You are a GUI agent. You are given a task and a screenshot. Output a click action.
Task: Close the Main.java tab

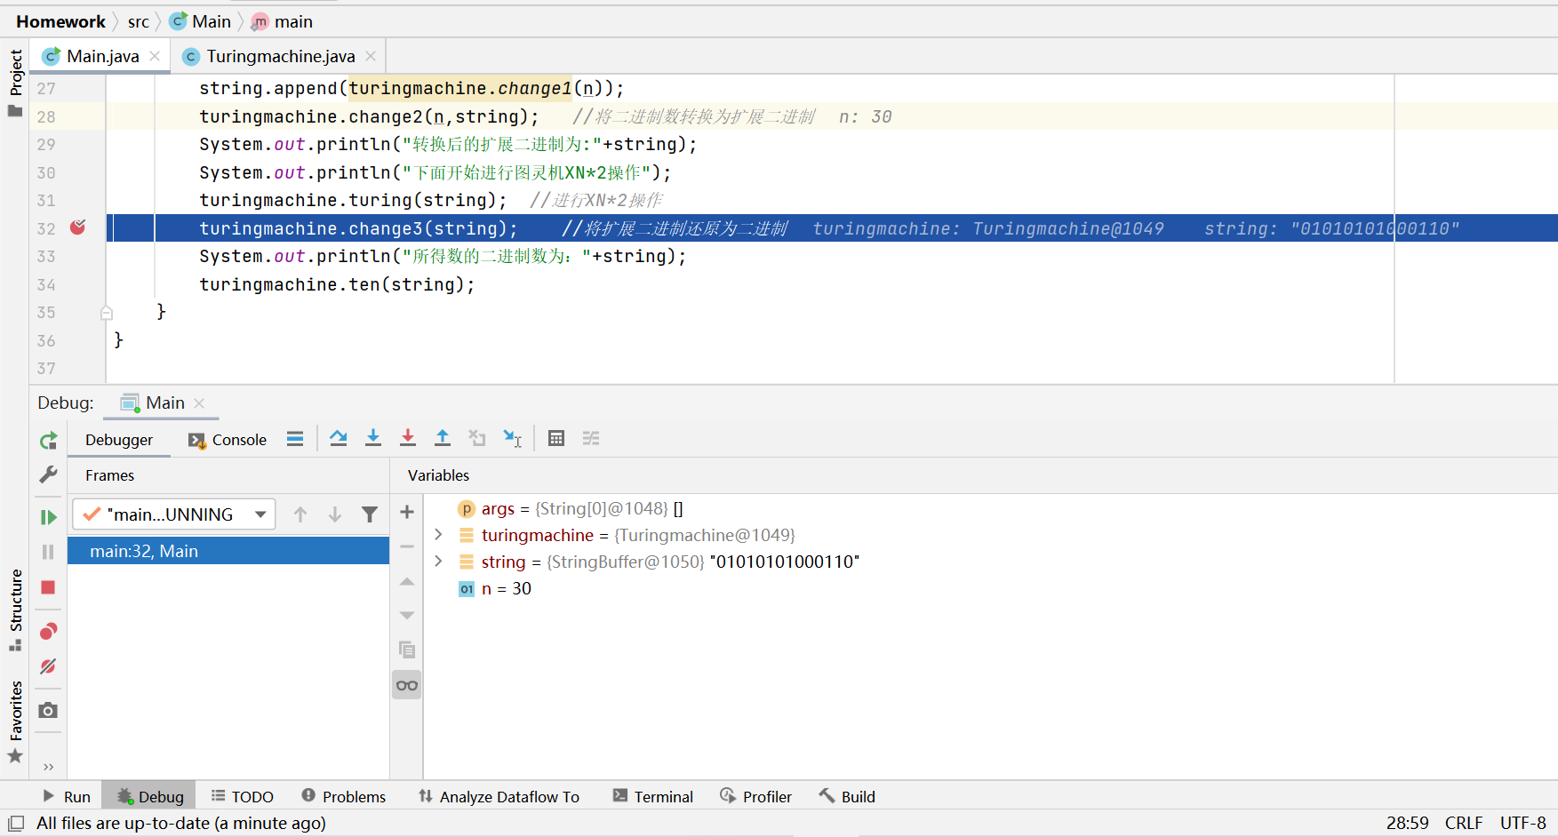pyautogui.click(x=155, y=56)
